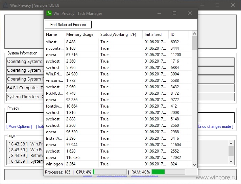241x184 pixels.
Task: Click the 8:43:58 log entry
Action: (26, 144)
